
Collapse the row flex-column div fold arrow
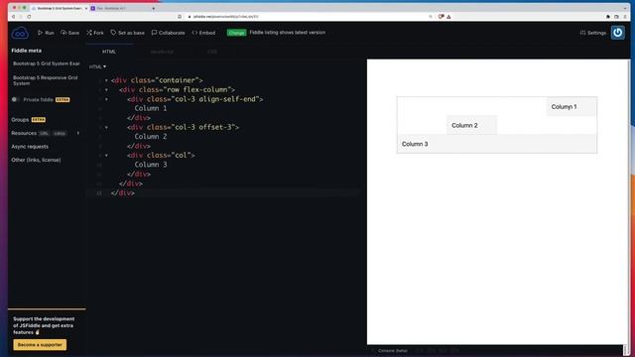[x=106, y=90]
